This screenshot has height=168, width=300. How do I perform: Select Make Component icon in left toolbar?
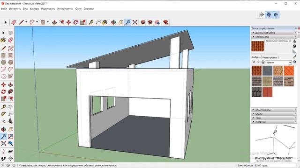pos(10,33)
